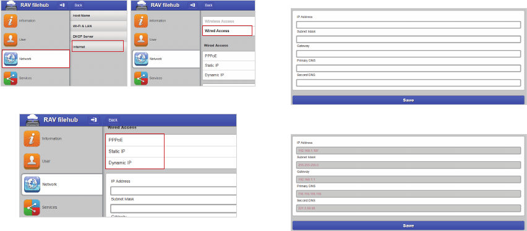
Task: Click the empty Gateway field in the blank form
Action: 408,54
